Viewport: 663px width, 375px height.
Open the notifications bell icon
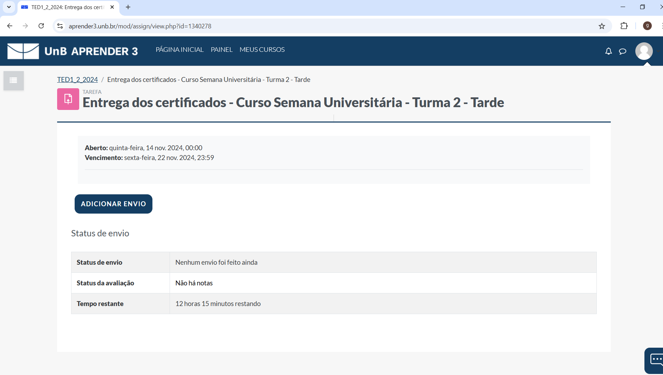[x=608, y=51]
